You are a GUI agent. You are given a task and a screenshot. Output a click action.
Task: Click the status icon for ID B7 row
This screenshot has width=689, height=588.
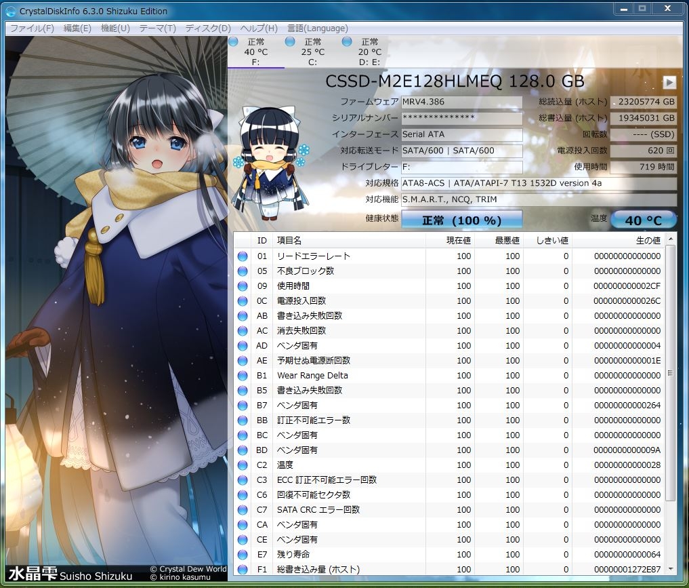[x=243, y=406]
